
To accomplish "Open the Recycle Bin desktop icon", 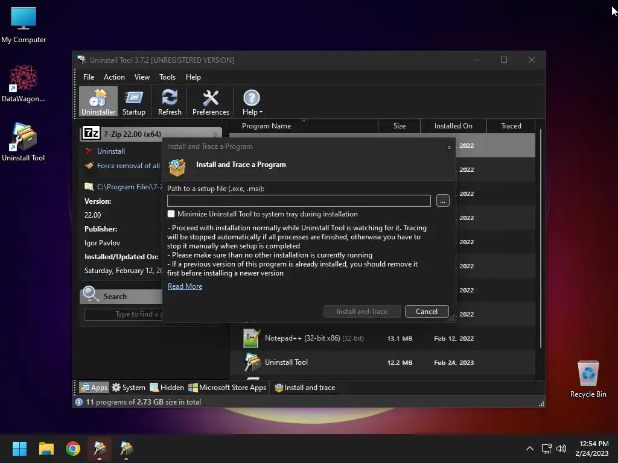I will point(588,379).
